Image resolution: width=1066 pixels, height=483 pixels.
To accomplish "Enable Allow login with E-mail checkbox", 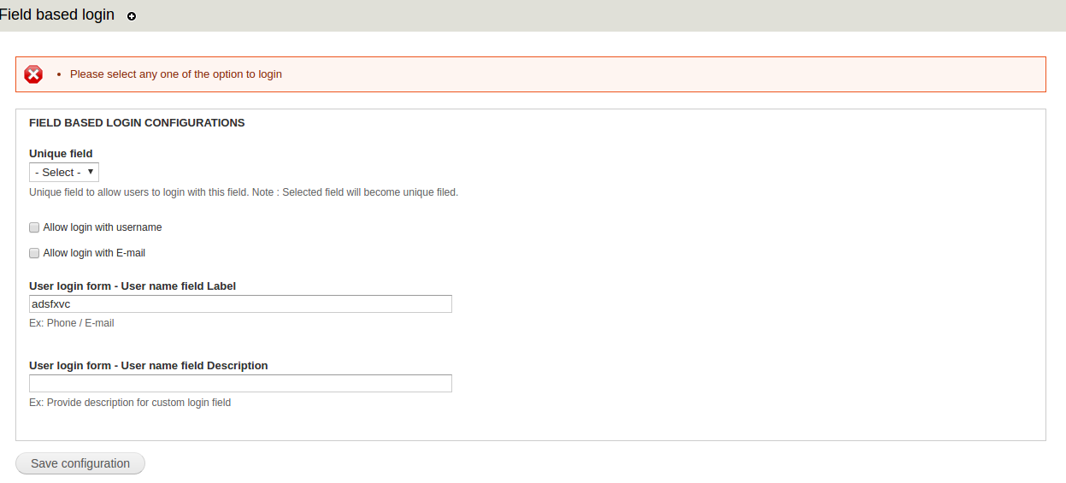I will 34,253.
